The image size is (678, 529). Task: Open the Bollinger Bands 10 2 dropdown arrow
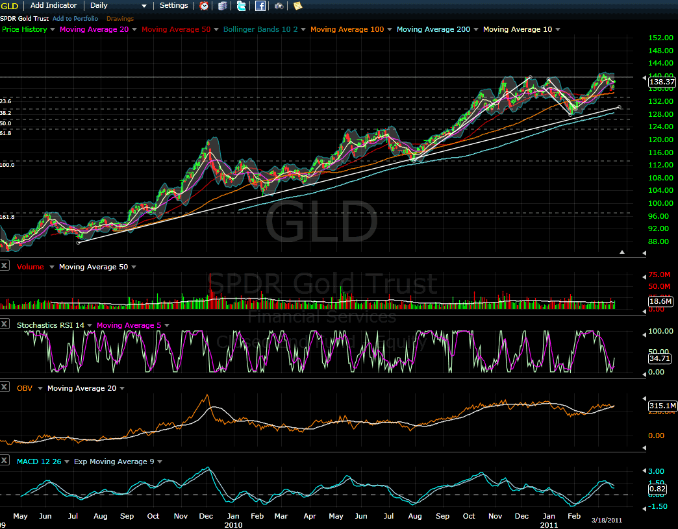point(303,29)
